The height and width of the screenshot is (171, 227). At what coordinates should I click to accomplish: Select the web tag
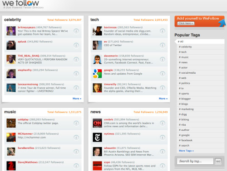183,78
